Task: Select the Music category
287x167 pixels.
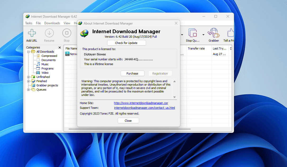Action: [x=45, y=64]
